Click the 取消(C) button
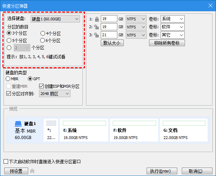 [x=197, y=171]
